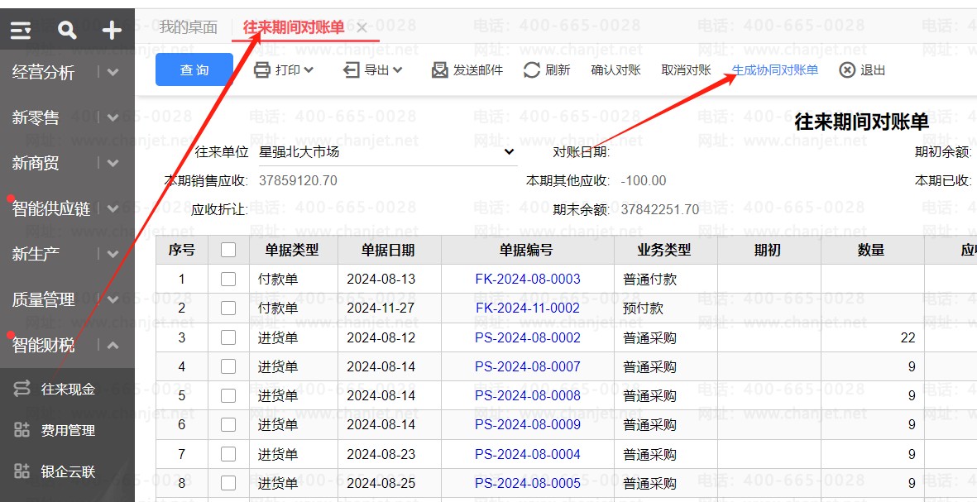The image size is (977, 502).
Task: Check the box for row PS-2024-08-0005
Action: [x=228, y=483]
